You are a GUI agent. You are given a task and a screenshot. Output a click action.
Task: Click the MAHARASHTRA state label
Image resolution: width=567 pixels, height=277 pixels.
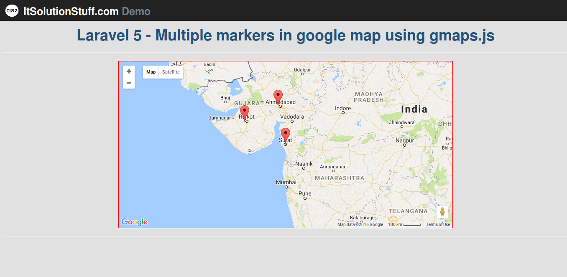(340, 178)
